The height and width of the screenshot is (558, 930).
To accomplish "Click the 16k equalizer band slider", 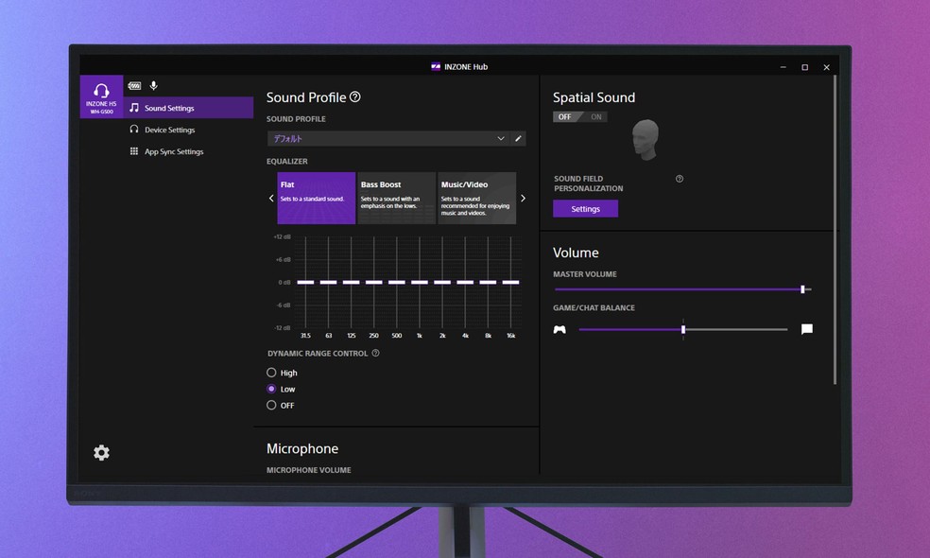I will tap(510, 282).
